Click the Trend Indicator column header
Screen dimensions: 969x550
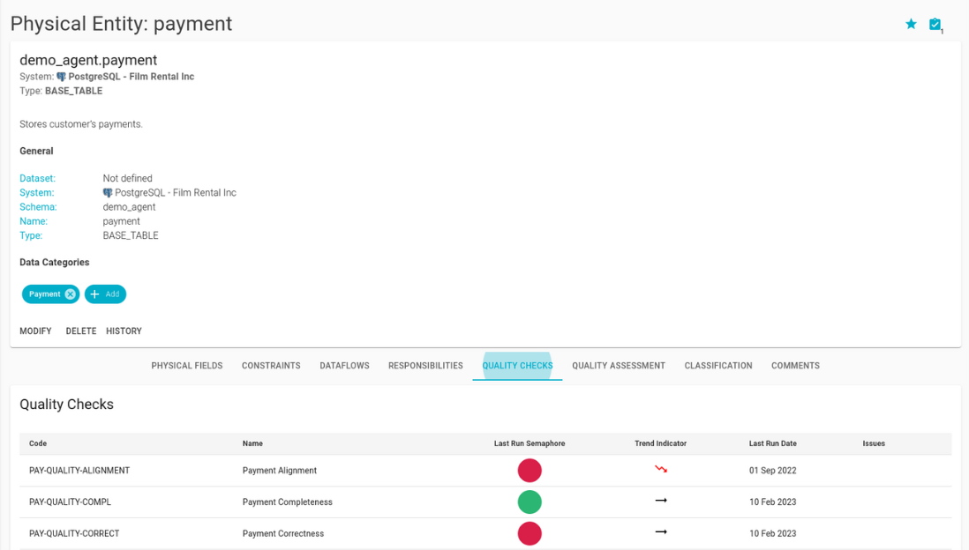661,444
